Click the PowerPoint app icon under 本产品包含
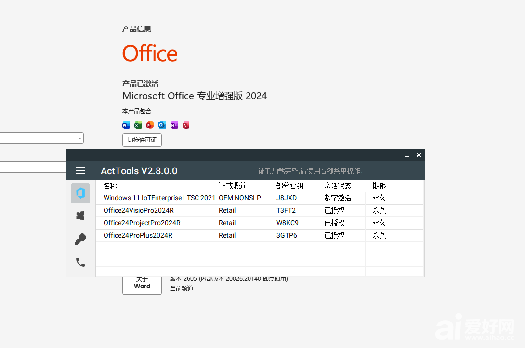This screenshot has width=525, height=348. tap(150, 125)
